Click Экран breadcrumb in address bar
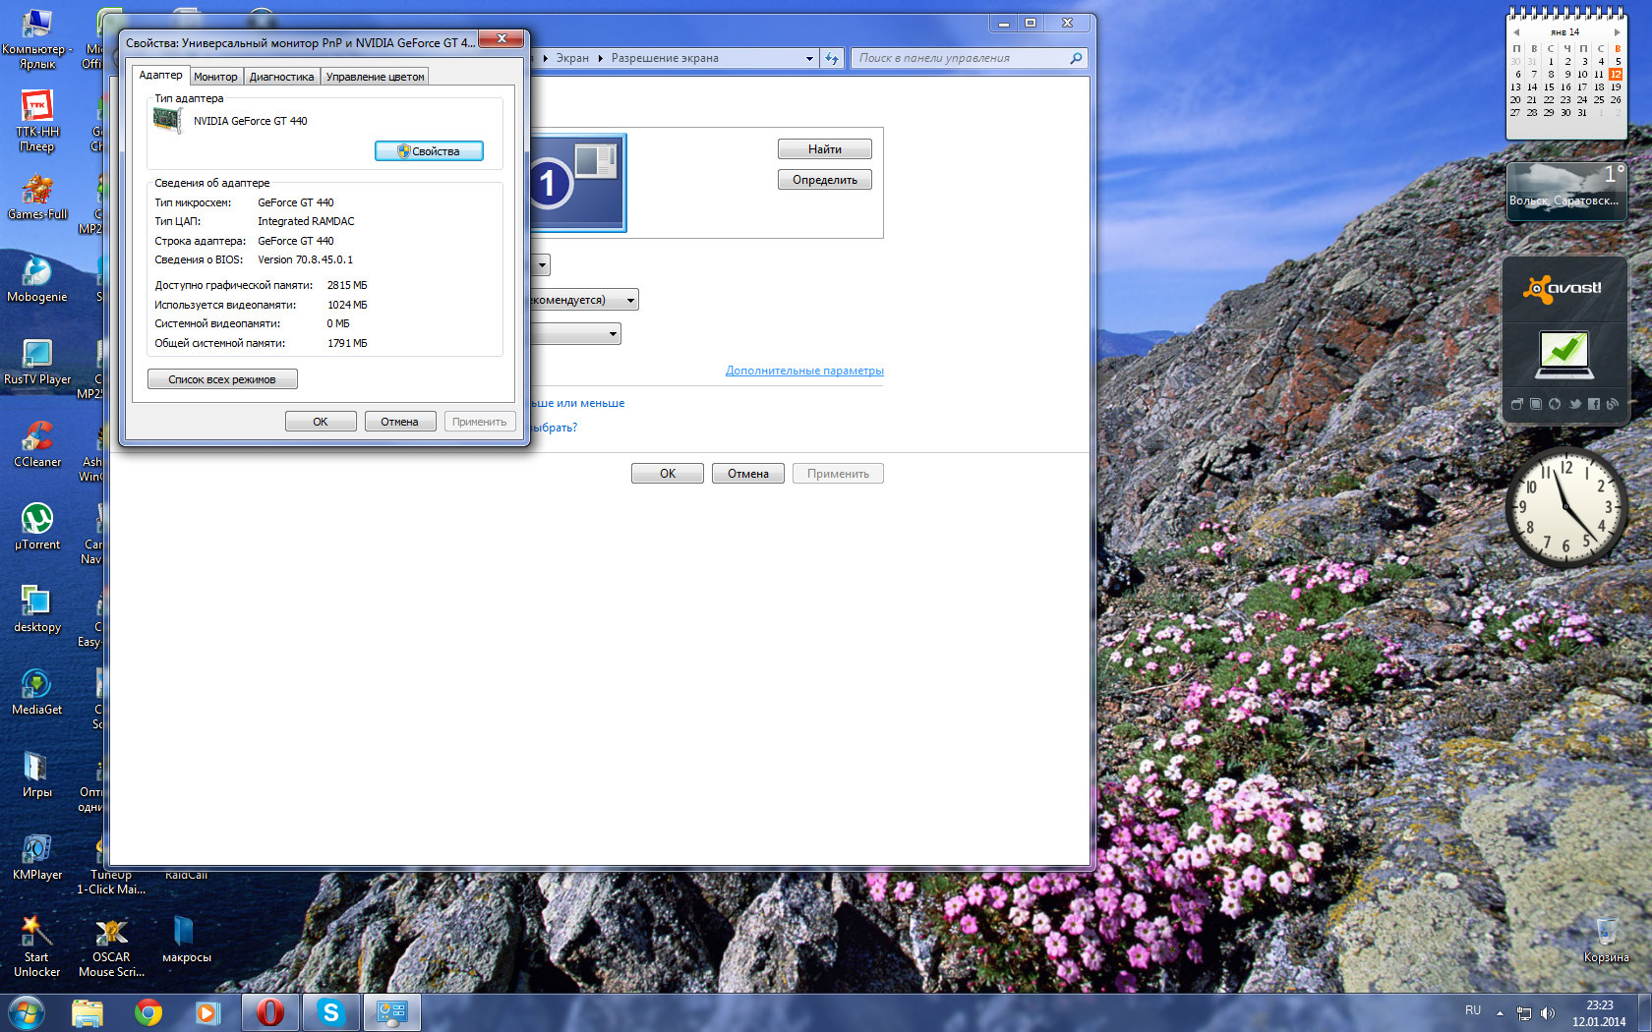This screenshot has height=1032, width=1652. [572, 59]
